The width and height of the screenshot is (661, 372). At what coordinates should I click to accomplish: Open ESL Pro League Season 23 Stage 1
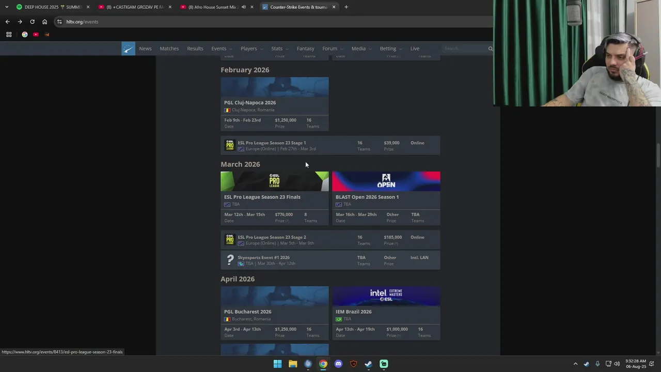click(x=272, y=143)
